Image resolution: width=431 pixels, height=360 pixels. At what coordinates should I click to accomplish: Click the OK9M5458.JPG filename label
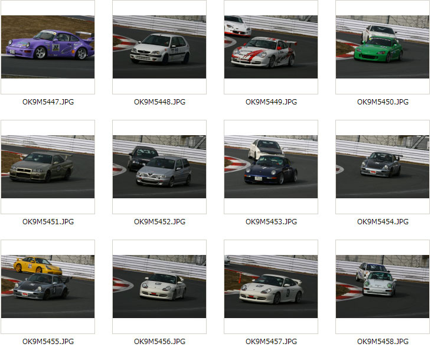383,342
